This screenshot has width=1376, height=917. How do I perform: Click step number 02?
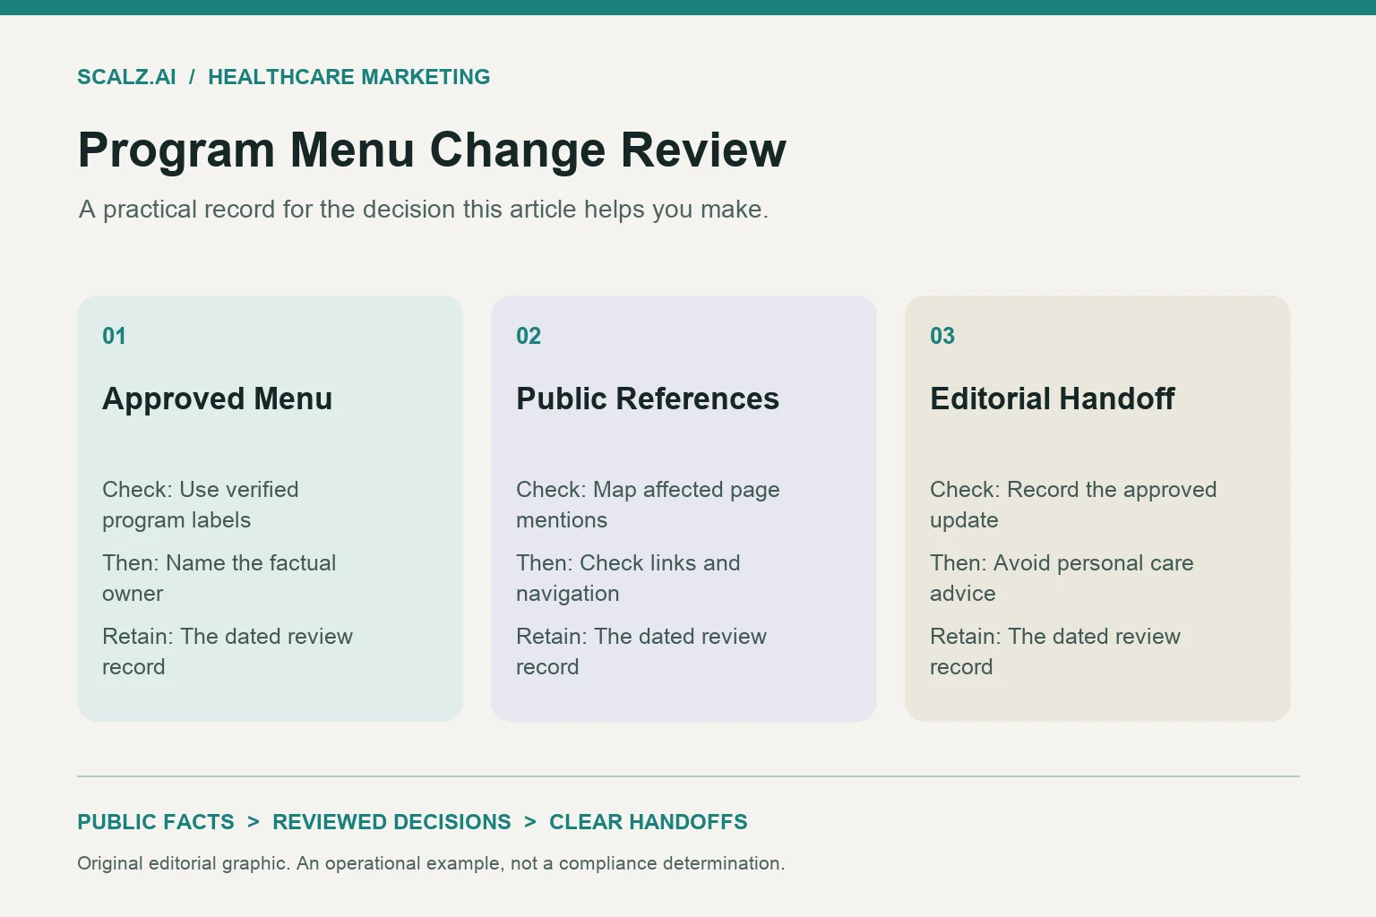529,336
